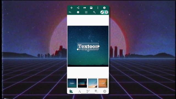176x99 pixels.
Task: Click the bottom-left handle of text box
Action: pos(78,50)
